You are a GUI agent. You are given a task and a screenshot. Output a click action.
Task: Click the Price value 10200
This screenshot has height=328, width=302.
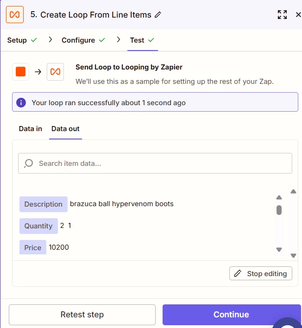(x=59, y=247)
